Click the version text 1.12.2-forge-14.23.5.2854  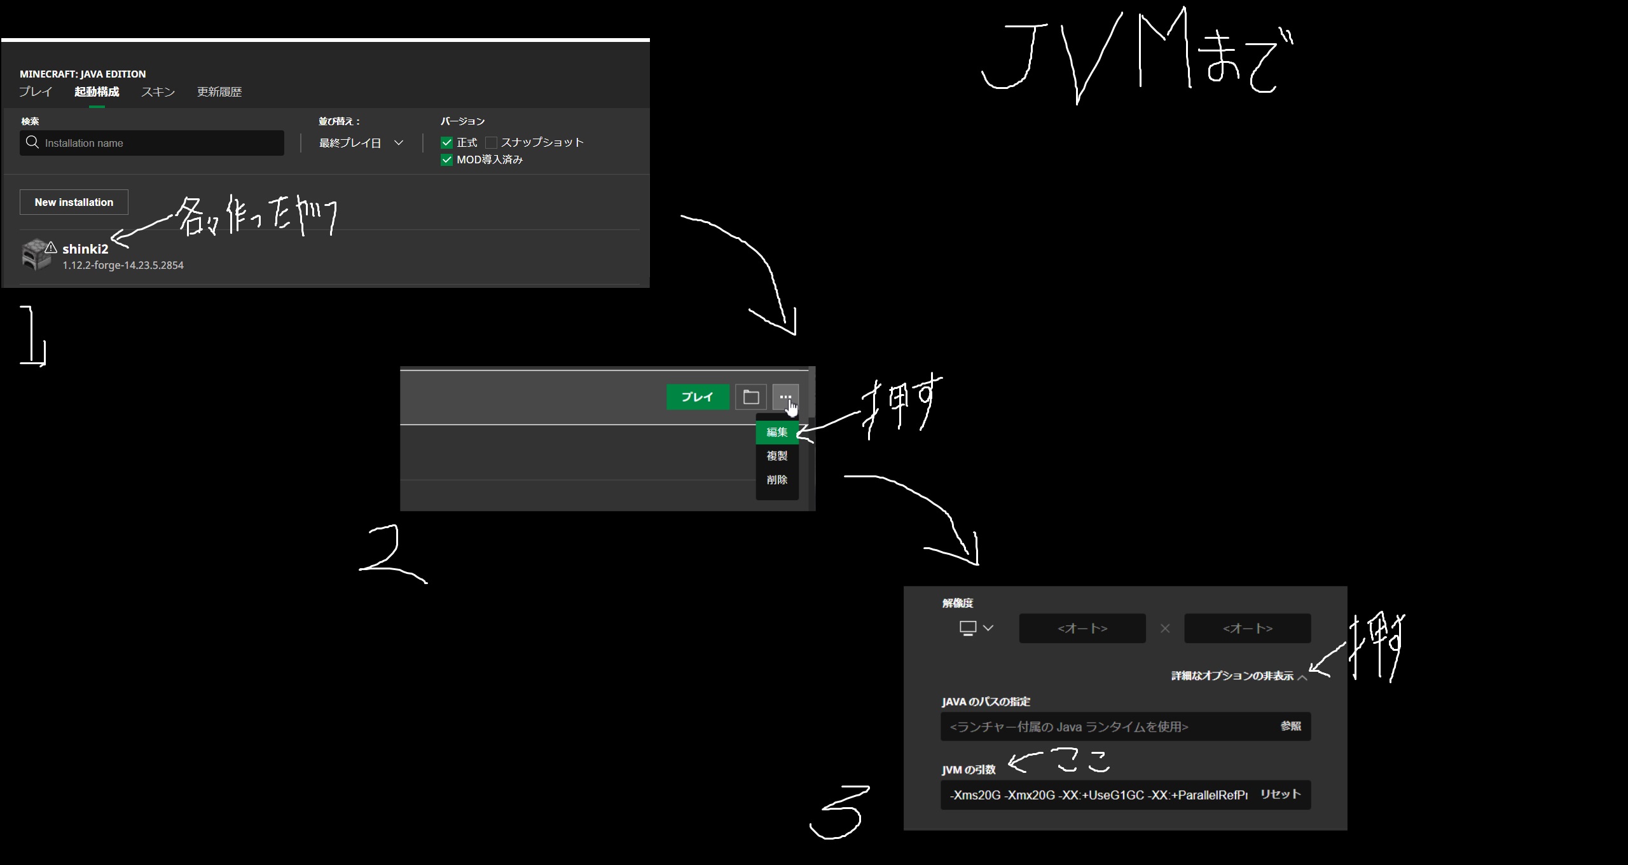click(x=123, y=265)
